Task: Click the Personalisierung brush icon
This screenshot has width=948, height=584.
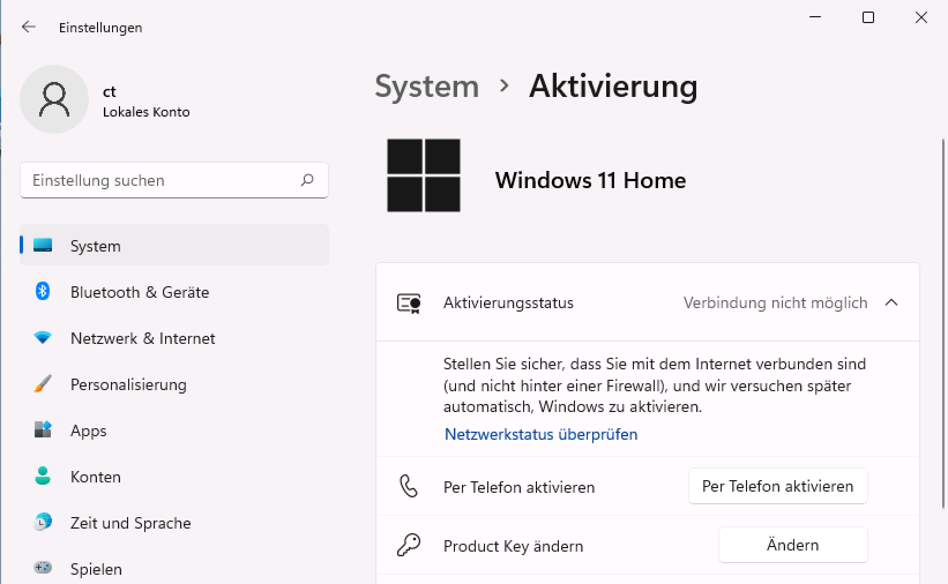Action: (x=43, y=384)
